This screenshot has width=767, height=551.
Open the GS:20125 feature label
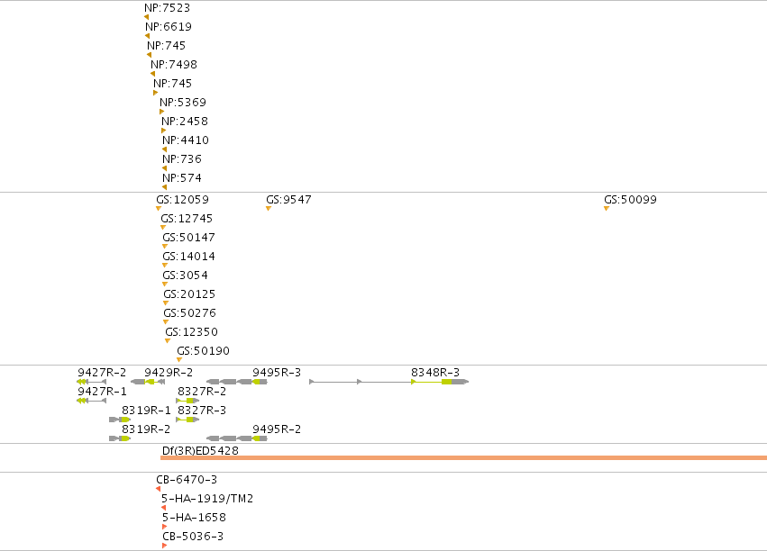[189, 294]
